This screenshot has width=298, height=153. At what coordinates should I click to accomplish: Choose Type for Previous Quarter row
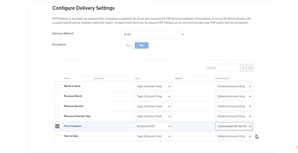[153, 106]
